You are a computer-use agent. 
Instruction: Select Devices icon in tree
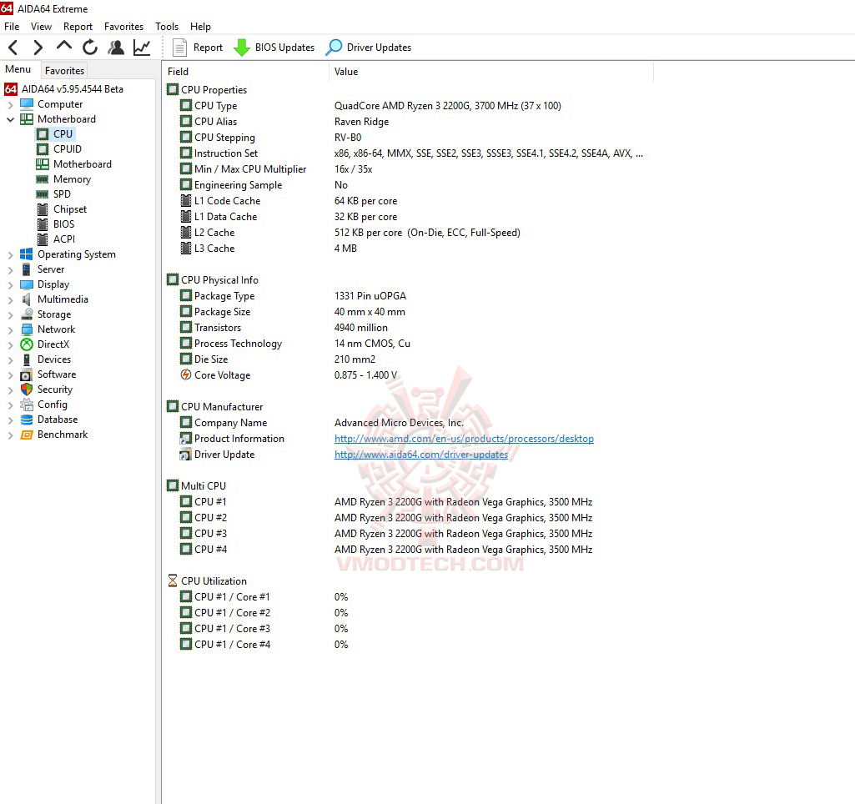click(x=27, y=359)
